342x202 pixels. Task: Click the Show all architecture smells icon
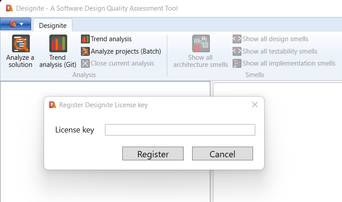(x=201, y=43)
